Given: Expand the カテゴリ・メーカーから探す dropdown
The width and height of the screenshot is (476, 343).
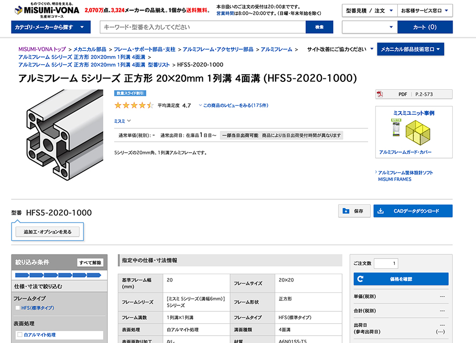Looking at the screenshot, I should coord(51,27).
